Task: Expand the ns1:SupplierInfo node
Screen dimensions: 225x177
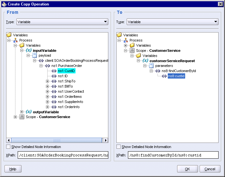Action: tap(47, 102)
